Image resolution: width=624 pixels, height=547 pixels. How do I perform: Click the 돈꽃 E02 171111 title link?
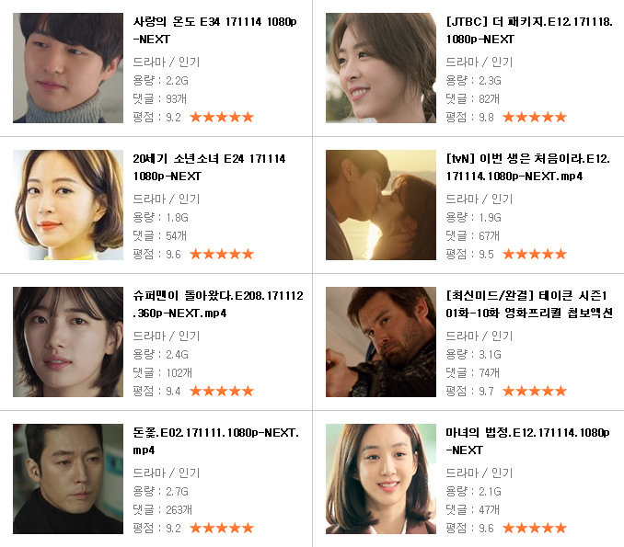pyautogui.click(x=215, y=441)
